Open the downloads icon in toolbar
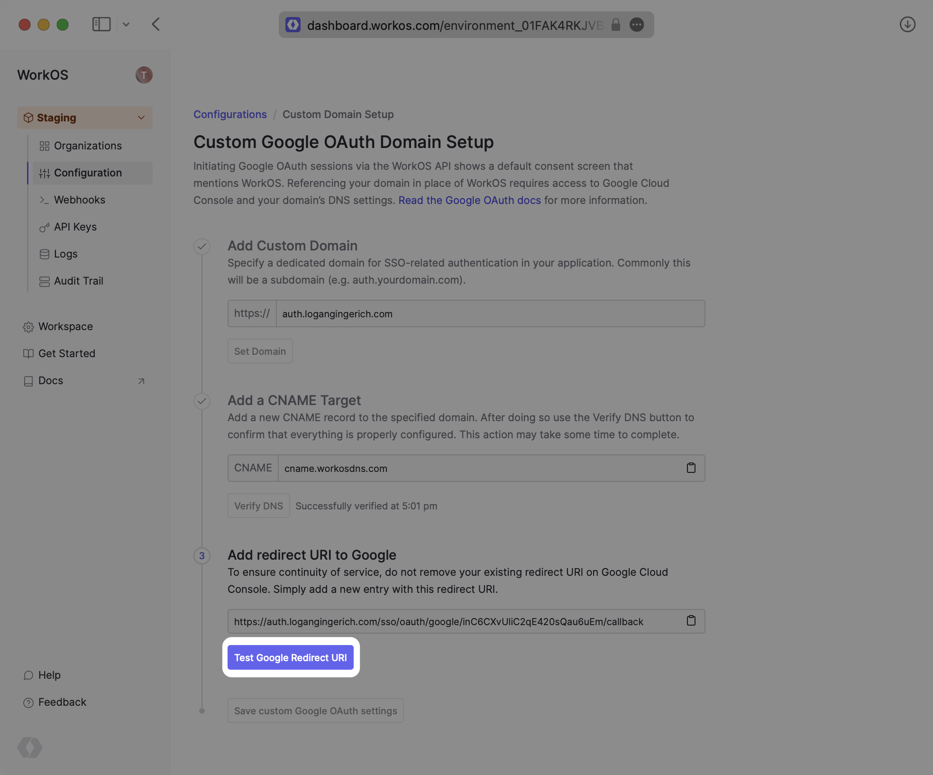Screen dimensions: 933x775 [907, 24]
